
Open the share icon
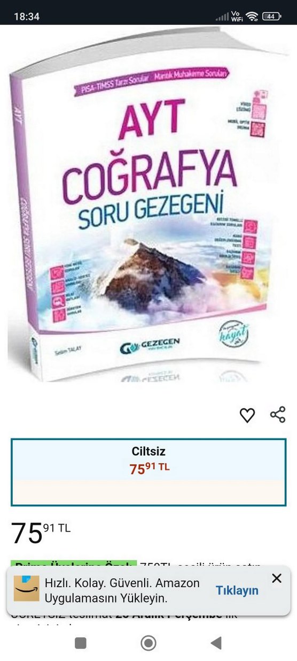pyautogui.click(x=278, y=415)
